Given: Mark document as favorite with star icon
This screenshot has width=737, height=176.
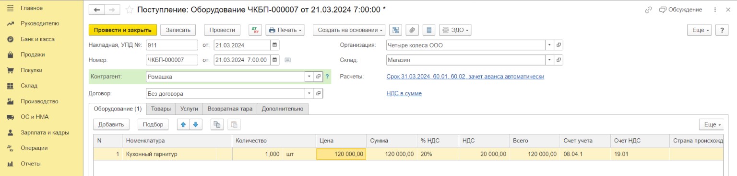Looking at the screenshot, I should pyautogui.click(x=129, y=10).
